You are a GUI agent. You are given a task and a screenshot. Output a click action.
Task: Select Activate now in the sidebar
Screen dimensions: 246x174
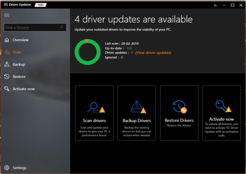pos(24,89)
